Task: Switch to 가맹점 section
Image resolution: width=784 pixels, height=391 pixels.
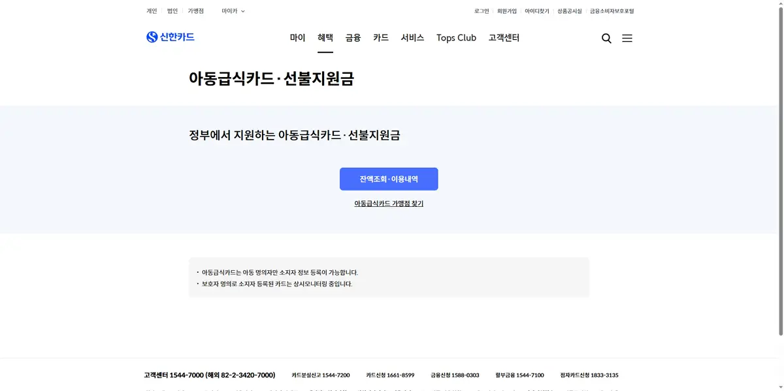Action: (196, 11)
